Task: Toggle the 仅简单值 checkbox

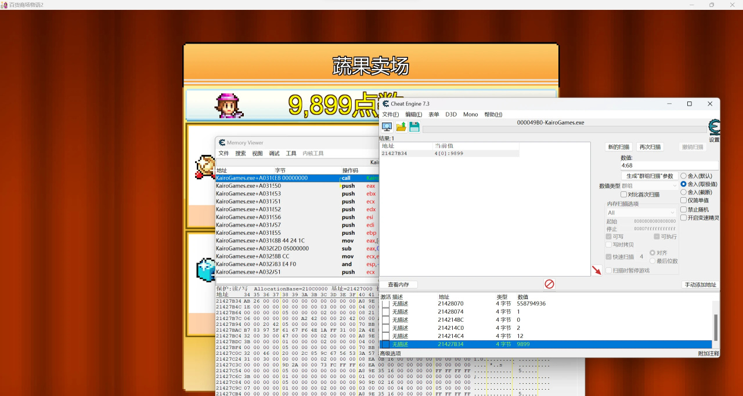Action: (x=684, y=200)
